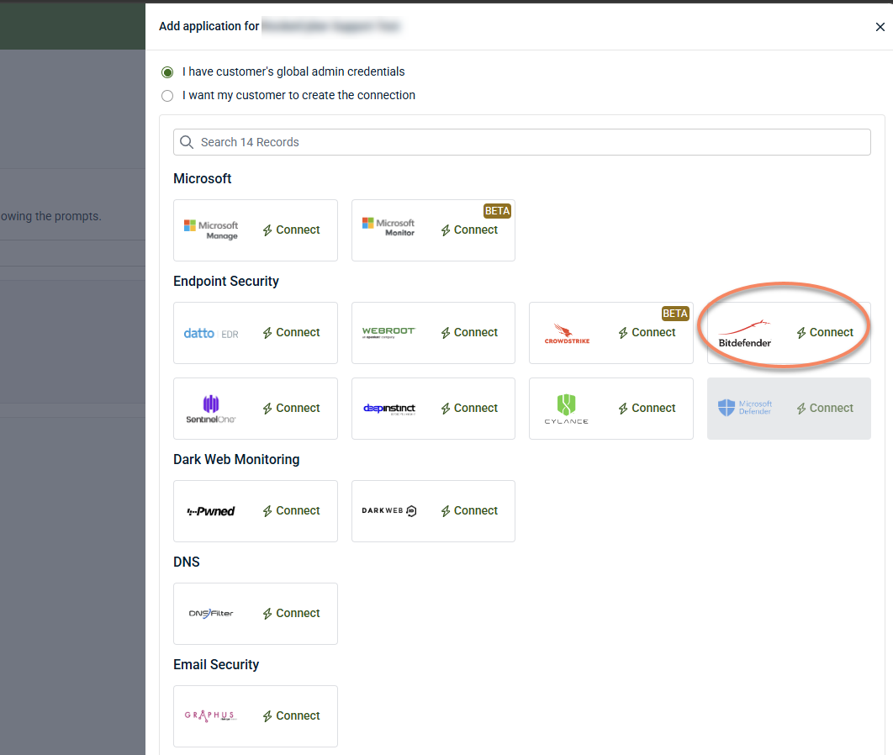The height and width of the screenshot is (755, 893).
Task: Click the 'DNS' section heading
Action: click(x=186, y=562)
